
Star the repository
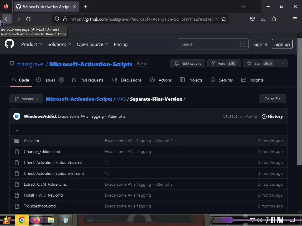260,64
